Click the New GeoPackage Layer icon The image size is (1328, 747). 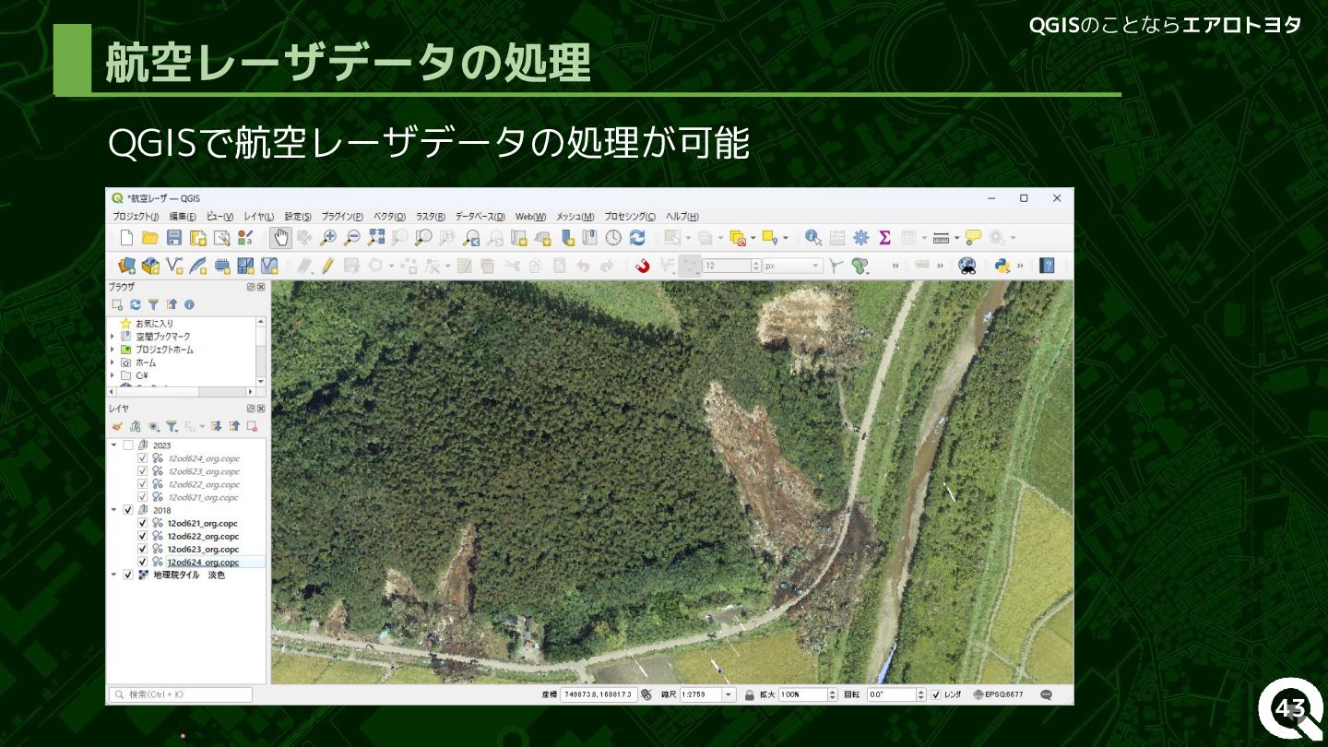coord(150,266)
